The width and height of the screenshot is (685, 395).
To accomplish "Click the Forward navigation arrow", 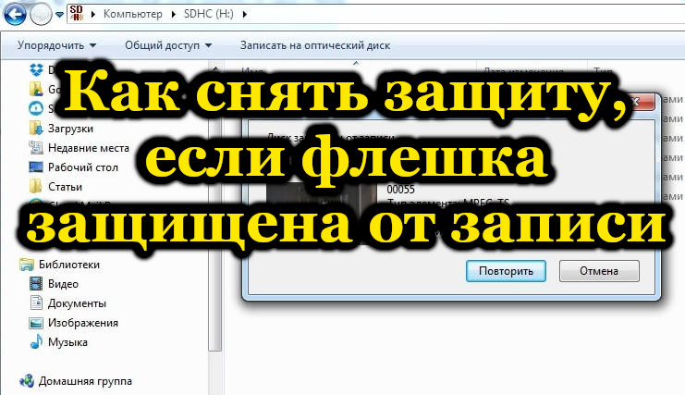I will click(40, 15).
